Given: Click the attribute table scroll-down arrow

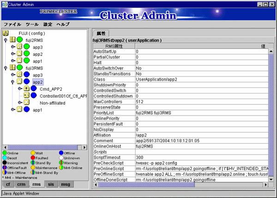Looking at the screenshot, I should [271, 180].
